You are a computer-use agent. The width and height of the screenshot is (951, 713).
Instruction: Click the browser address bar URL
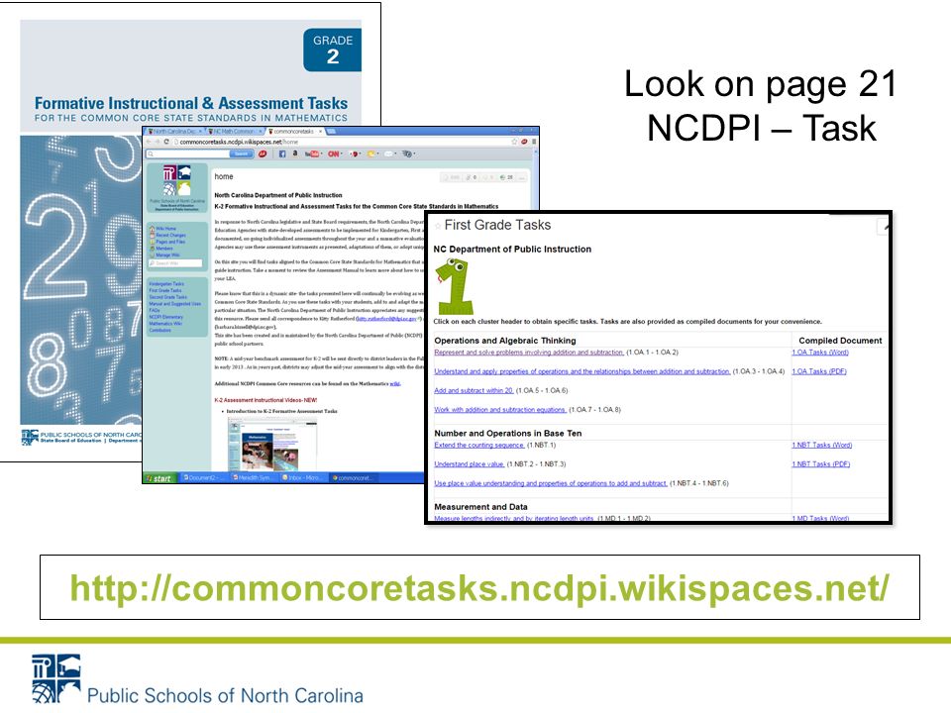coord(239,142)
